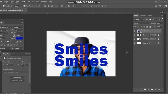
Task: Select the underline text style icon
Action: (x=17, y=42)
